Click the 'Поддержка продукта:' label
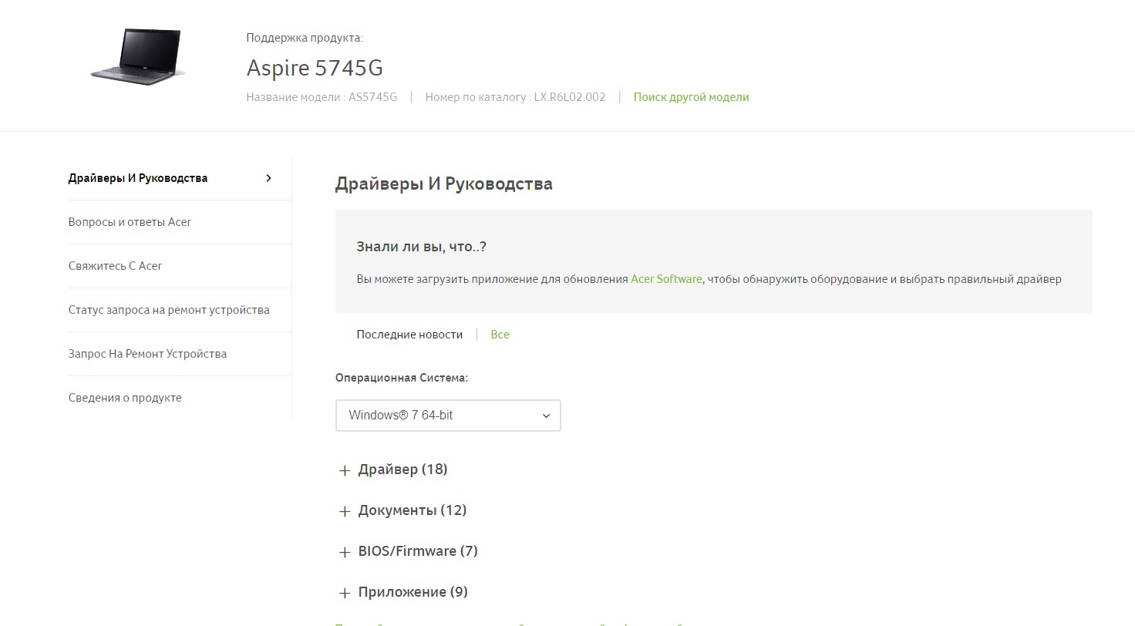The image size is (1135, 626). pos(305,38)
